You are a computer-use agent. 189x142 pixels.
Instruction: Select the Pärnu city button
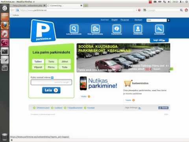click(x=51, y=67)
